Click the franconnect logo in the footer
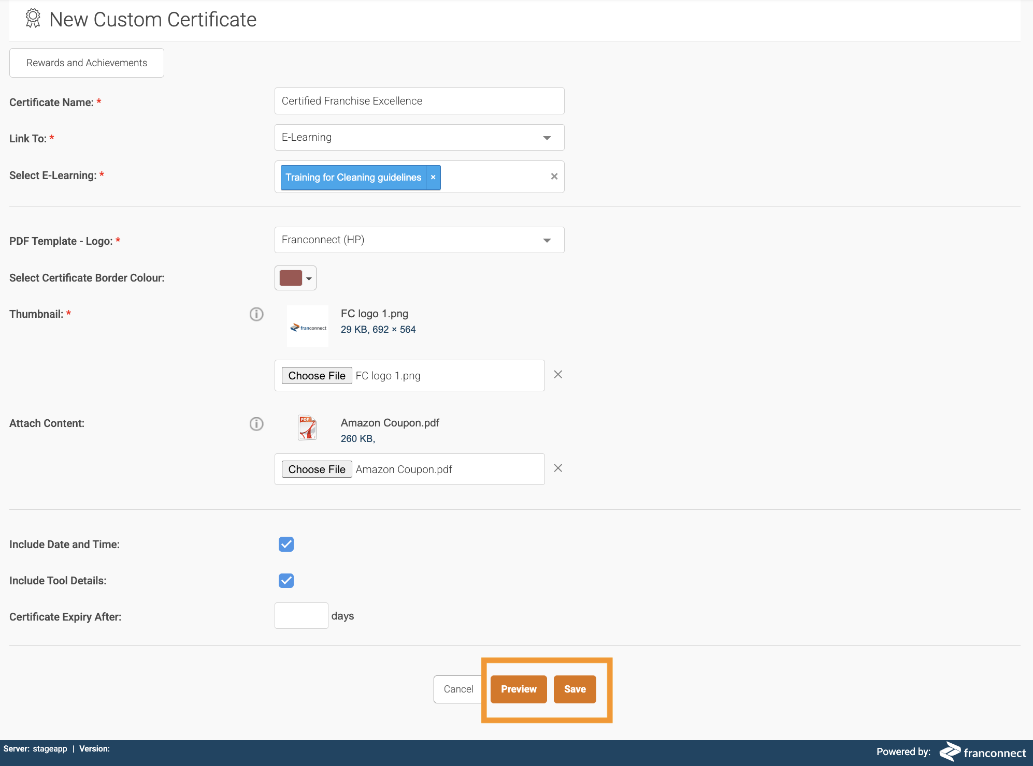This screenshot has width=1033, height=766. [x=982, y=752]
